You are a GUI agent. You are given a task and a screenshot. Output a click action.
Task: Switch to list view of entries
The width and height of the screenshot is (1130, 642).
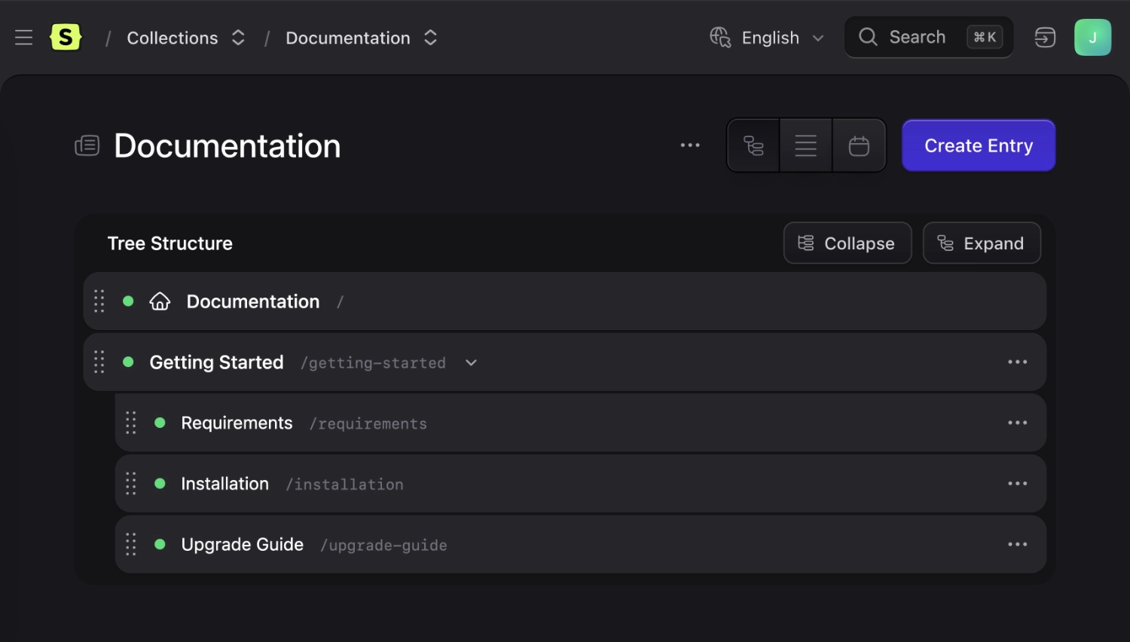pos(805,145)
